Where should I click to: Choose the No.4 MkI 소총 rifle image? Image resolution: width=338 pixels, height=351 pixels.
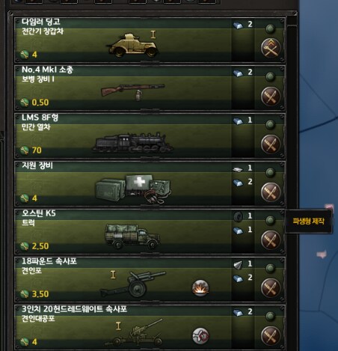pyautogui.click(x=132, y=91)
